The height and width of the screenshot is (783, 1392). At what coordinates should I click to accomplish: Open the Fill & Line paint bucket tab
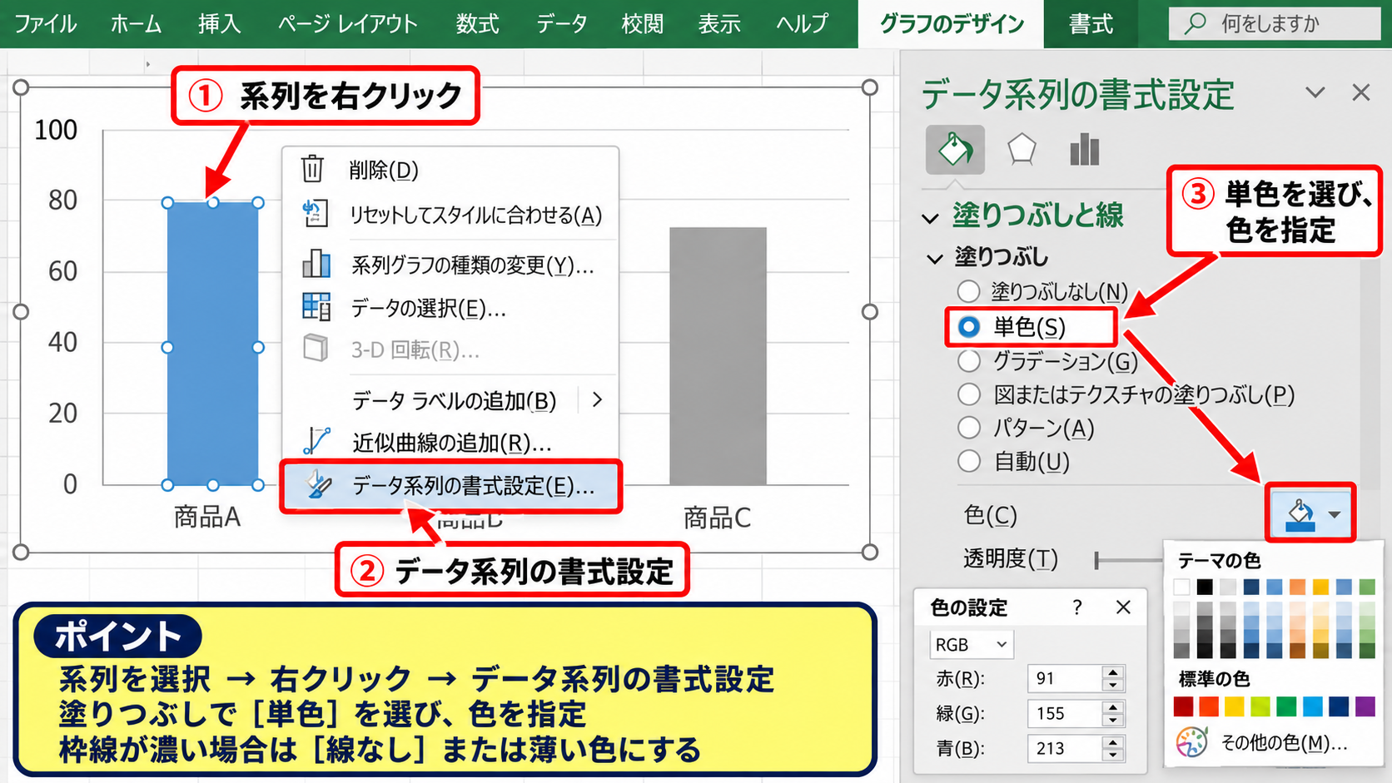[x=955, y=151]
